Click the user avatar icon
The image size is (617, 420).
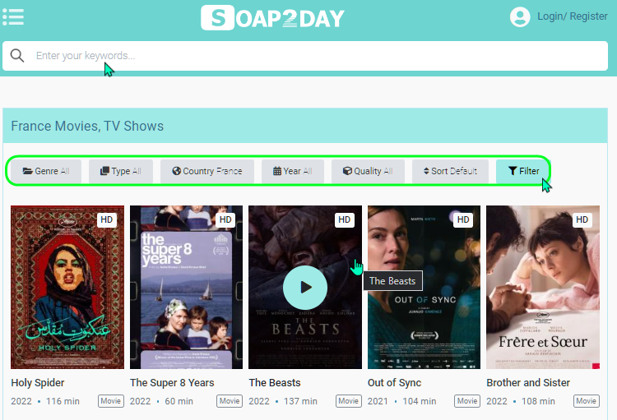(x=520, y=16)
